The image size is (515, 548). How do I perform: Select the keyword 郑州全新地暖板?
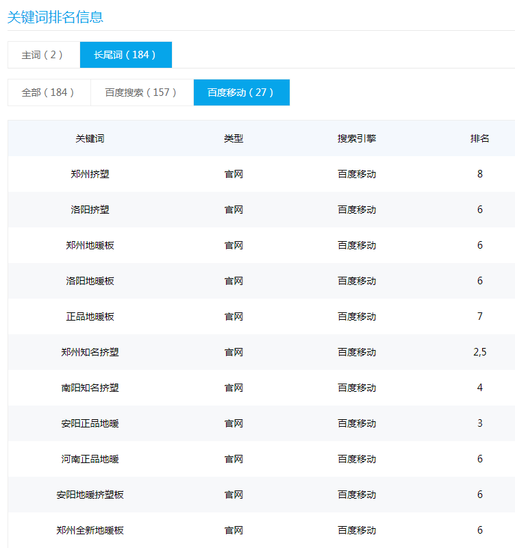(90, 530)
